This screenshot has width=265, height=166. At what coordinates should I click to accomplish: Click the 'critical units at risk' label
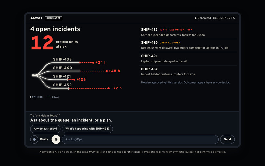(67, 44)
